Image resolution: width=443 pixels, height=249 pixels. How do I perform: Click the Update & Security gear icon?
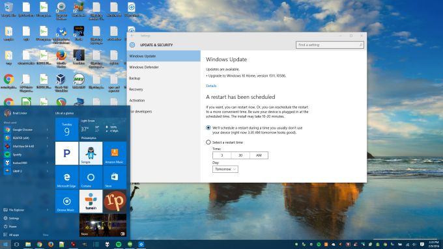point(132,45)
